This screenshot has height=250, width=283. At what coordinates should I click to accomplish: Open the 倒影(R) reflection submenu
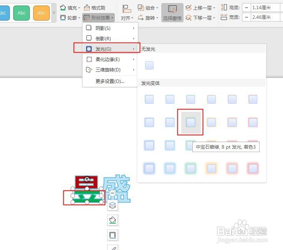(x=110, y=38)
